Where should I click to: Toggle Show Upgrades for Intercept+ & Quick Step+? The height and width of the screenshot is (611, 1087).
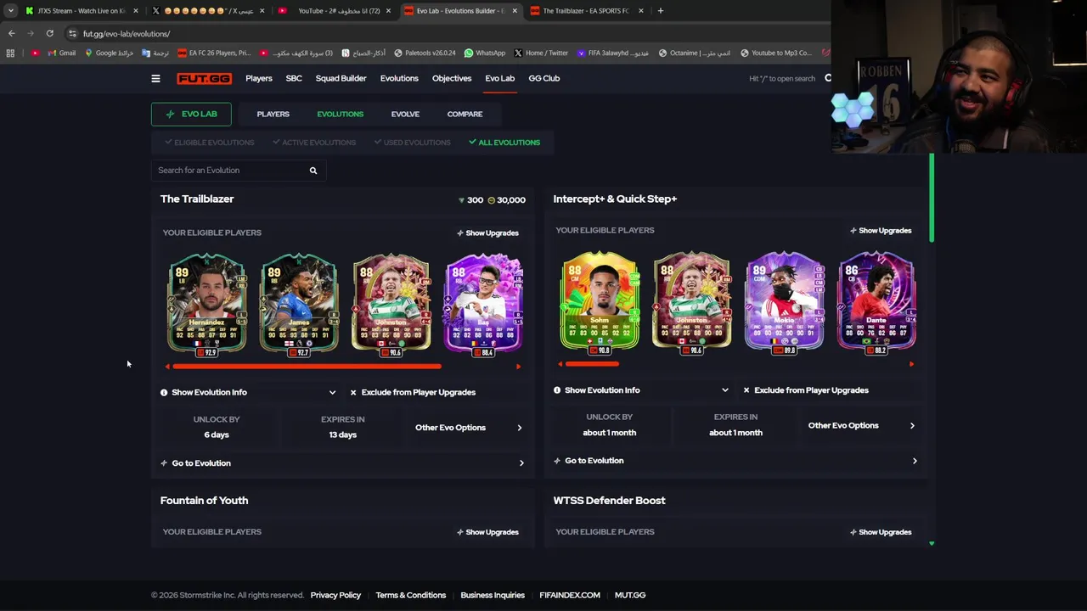(881, 231)
